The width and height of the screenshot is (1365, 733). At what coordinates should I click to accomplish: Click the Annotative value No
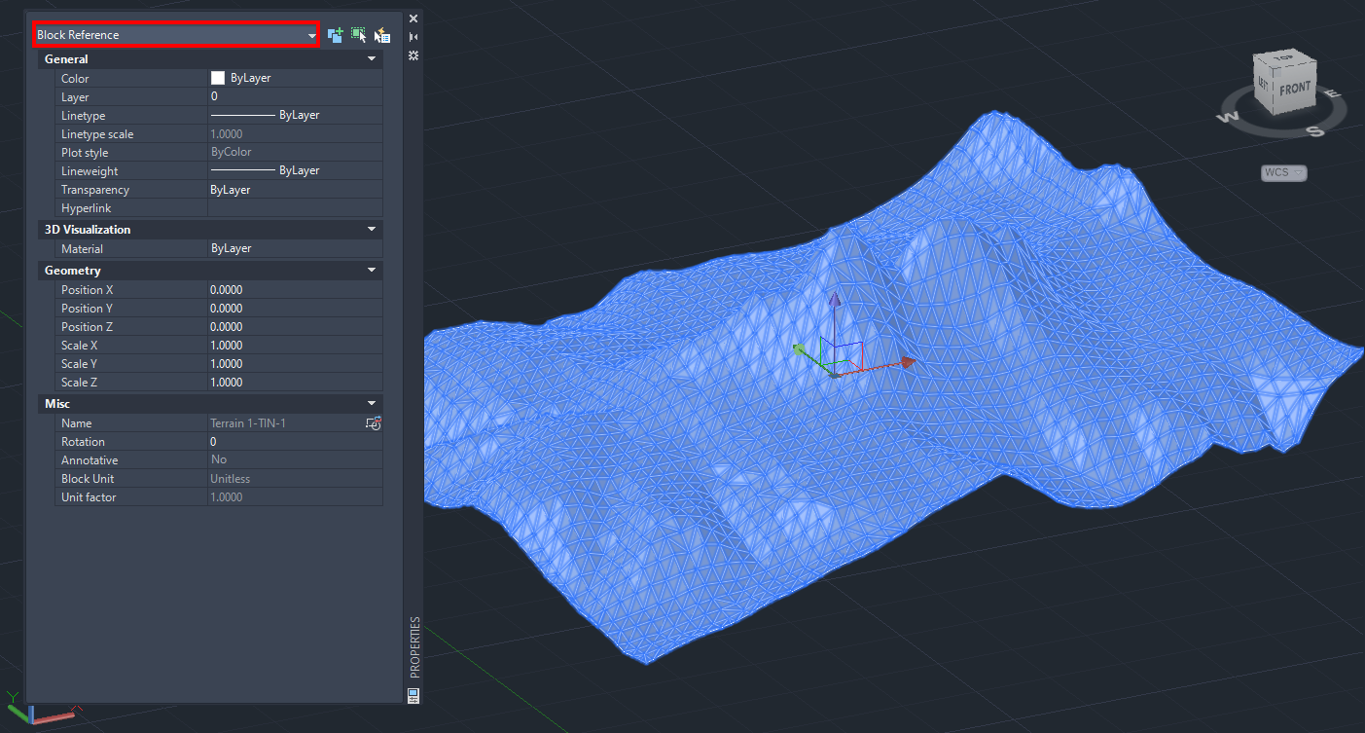(219, 460)
